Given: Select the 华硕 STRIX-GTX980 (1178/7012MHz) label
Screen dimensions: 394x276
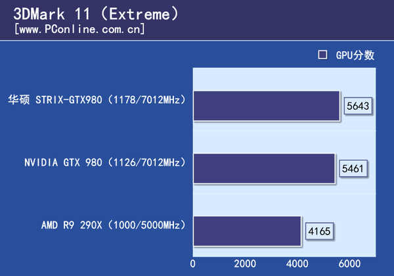Looking at the screenshot, I should [x=97, y=100].
